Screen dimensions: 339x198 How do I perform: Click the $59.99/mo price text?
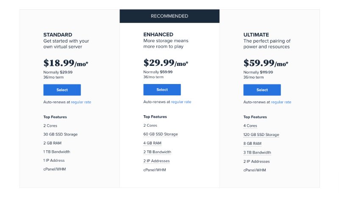pyautogui.click(x=266, y=63)
